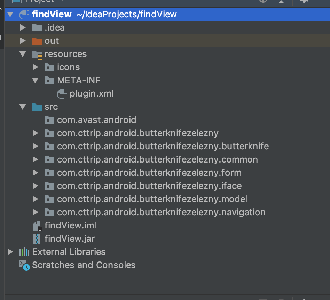Select the resources folder label
This screenshot has width=330, height=300.
point(65,54)
